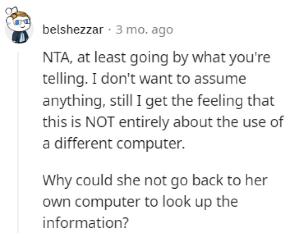The height and width of the screenshot is (233, 290).
Task: Open the belshezzar user profile link
Action: click(x=72, y=31)
